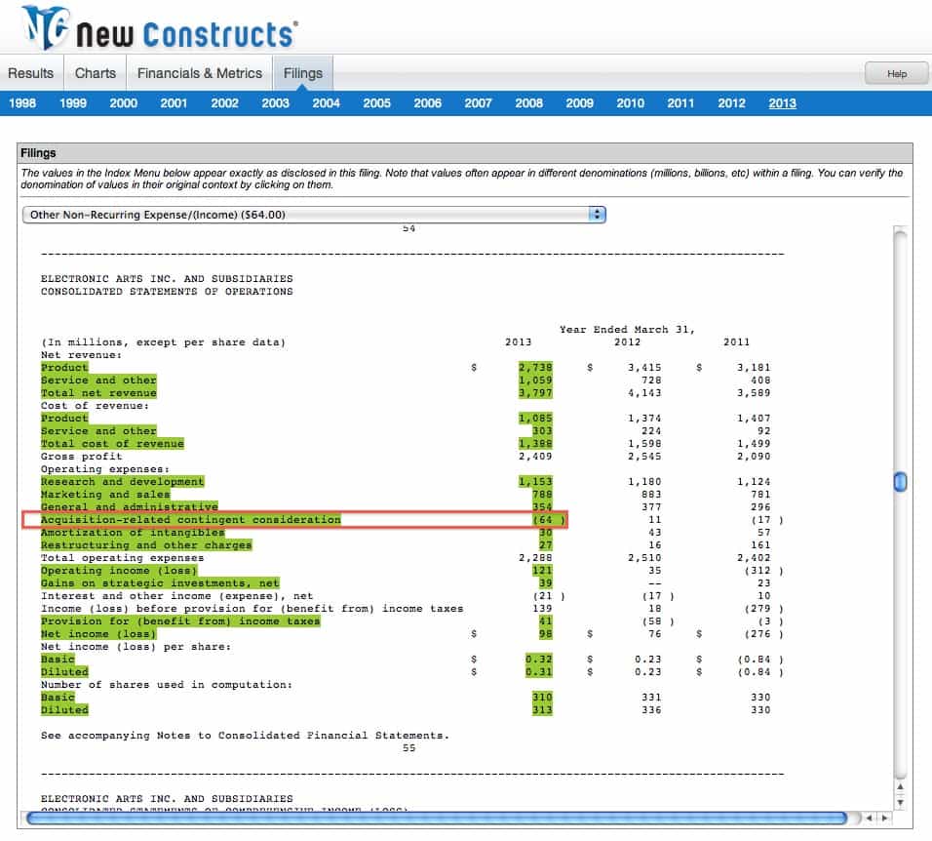932x841 pixels.
Task: Click highlighted value 1,153
Action: pos(535,482)
